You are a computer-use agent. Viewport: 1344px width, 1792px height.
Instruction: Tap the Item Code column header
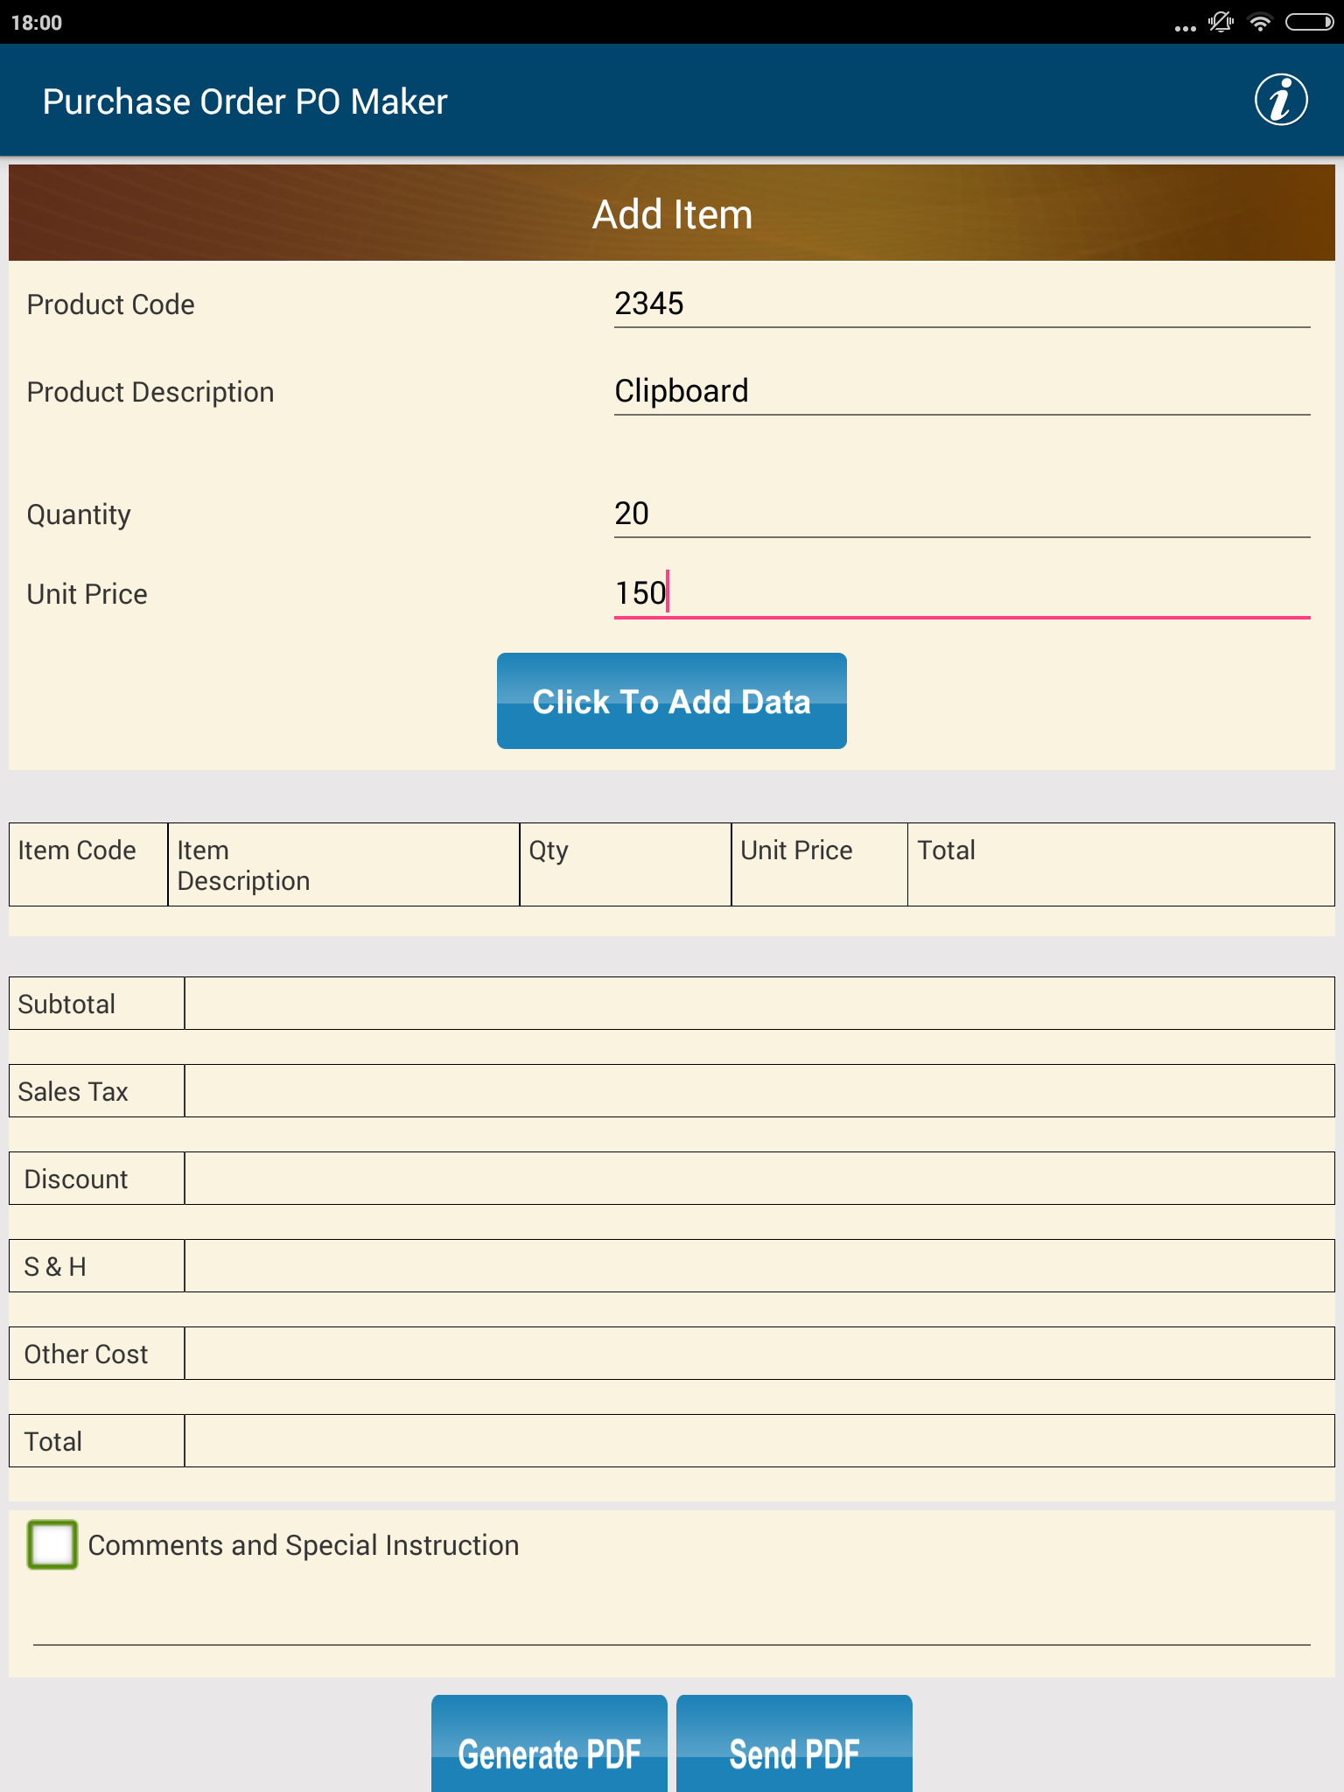(88, 864)
